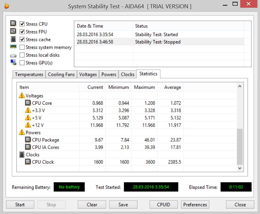
Task: Click the CPU Core label
Action: [42, 103]
